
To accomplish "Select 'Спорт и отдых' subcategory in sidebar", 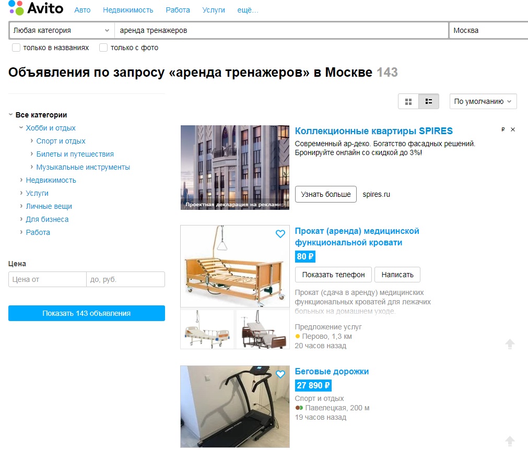I will pyautogui.click(x=61, y=141).
